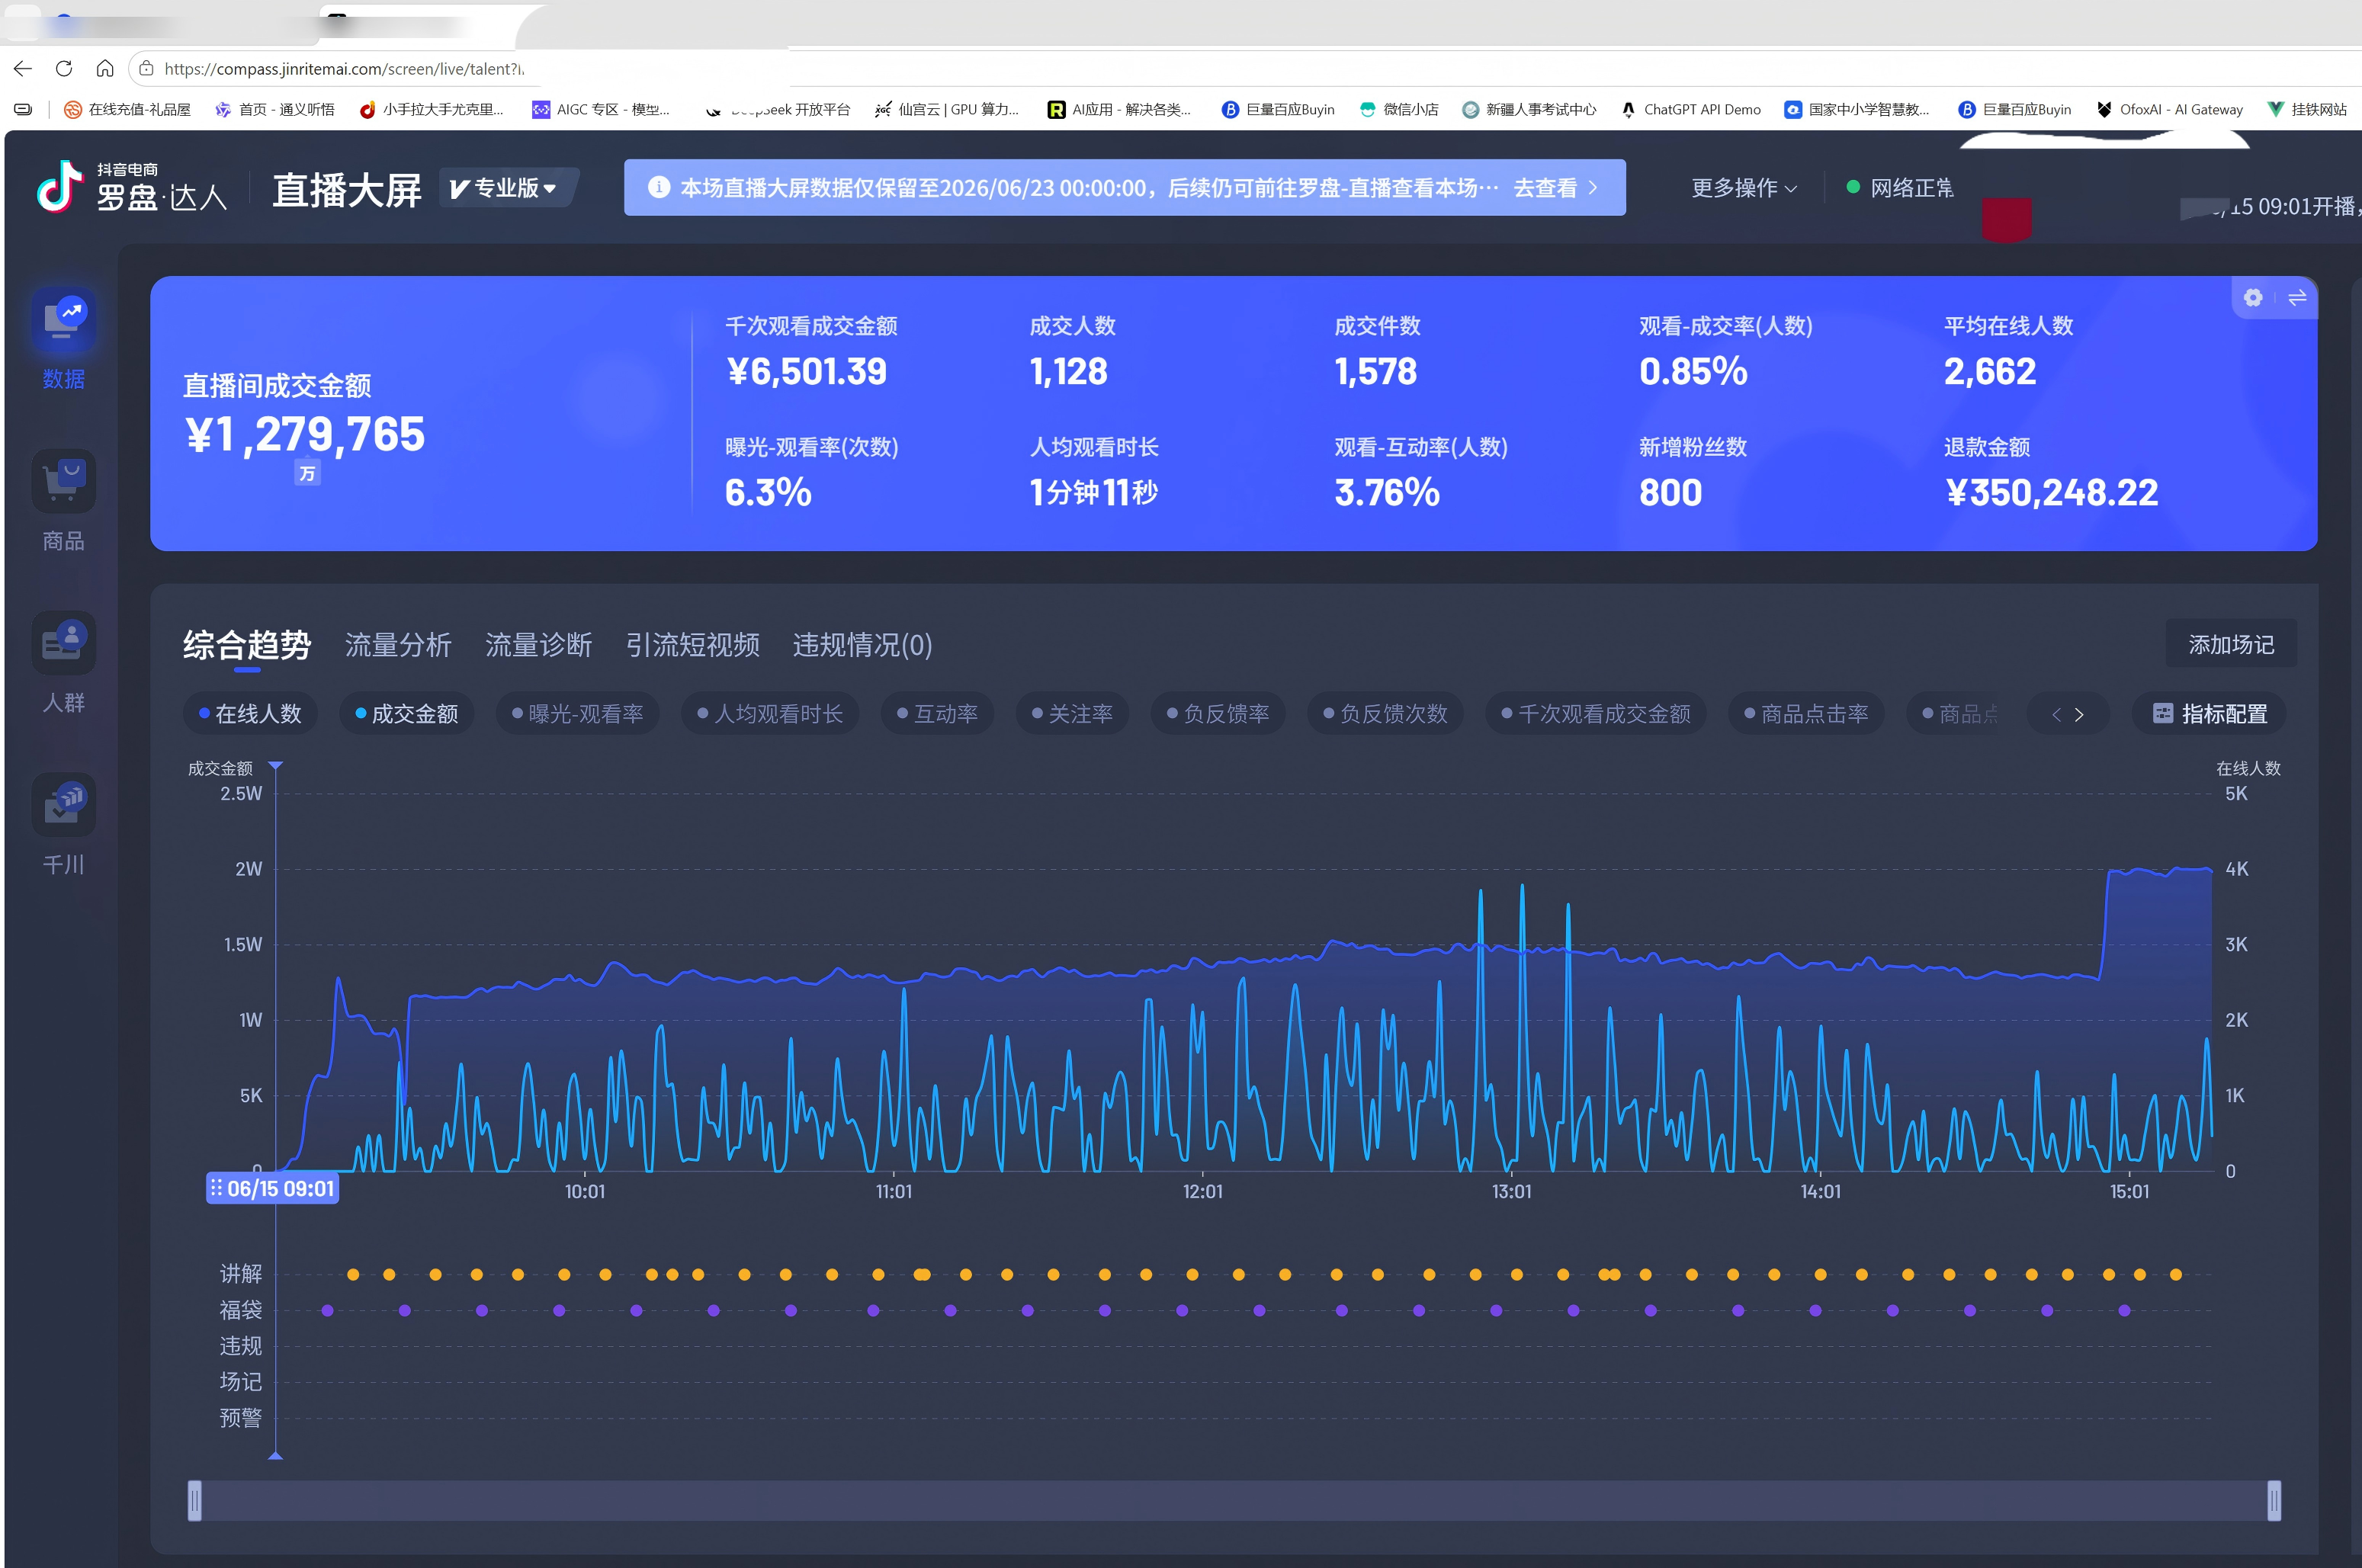
Task: Toggle the 在线人数 chart metric
Action: (250, 714)
